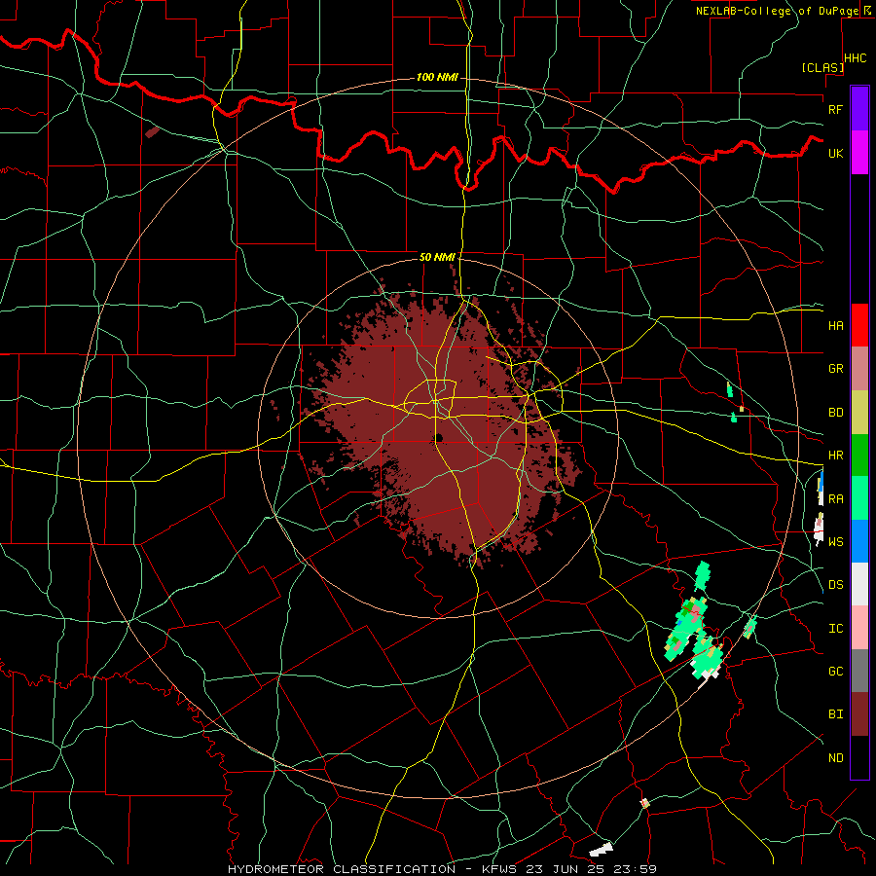Click the RA bright green legend swatch
The height and width of the screenshot is (876, 876).
[859, 498]
